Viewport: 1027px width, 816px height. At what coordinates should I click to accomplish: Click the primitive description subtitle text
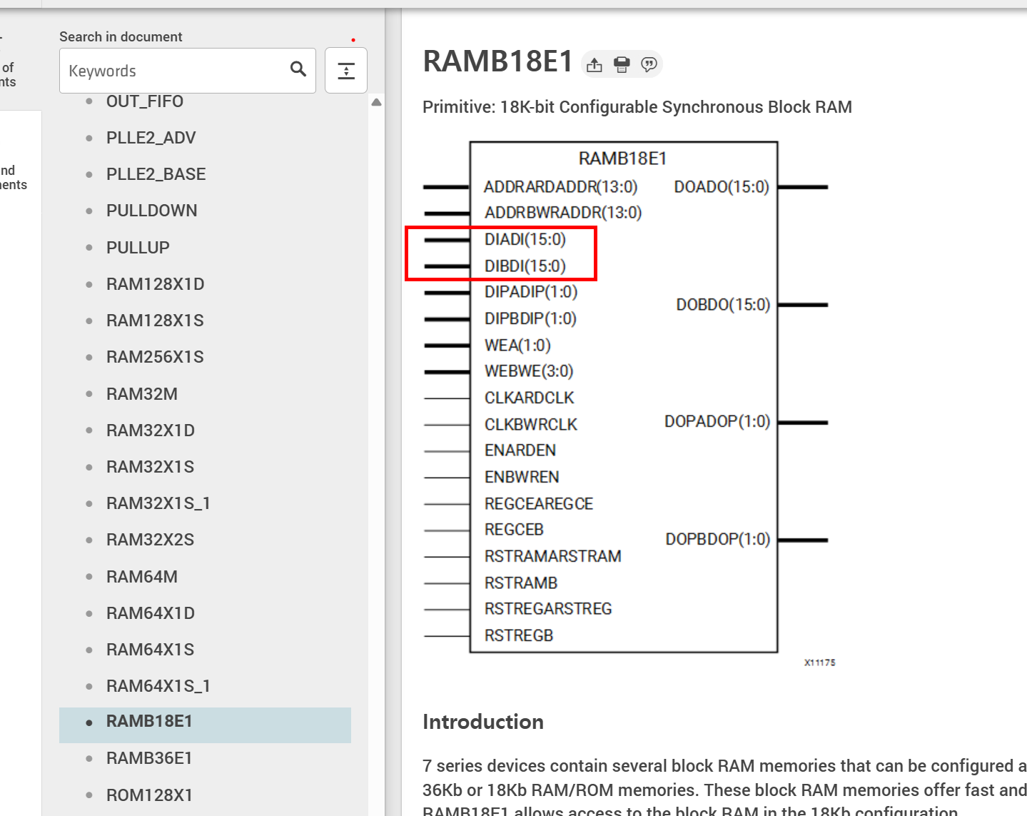(637, 107)
